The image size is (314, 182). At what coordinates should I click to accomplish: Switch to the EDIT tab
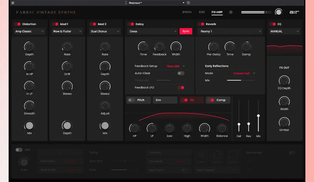(202, 12)
